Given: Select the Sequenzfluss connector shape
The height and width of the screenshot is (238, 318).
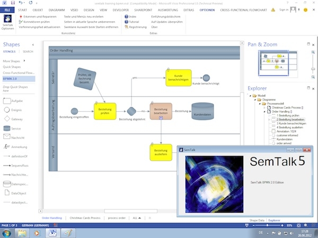Looking at the screenshot, I should 16,166.
